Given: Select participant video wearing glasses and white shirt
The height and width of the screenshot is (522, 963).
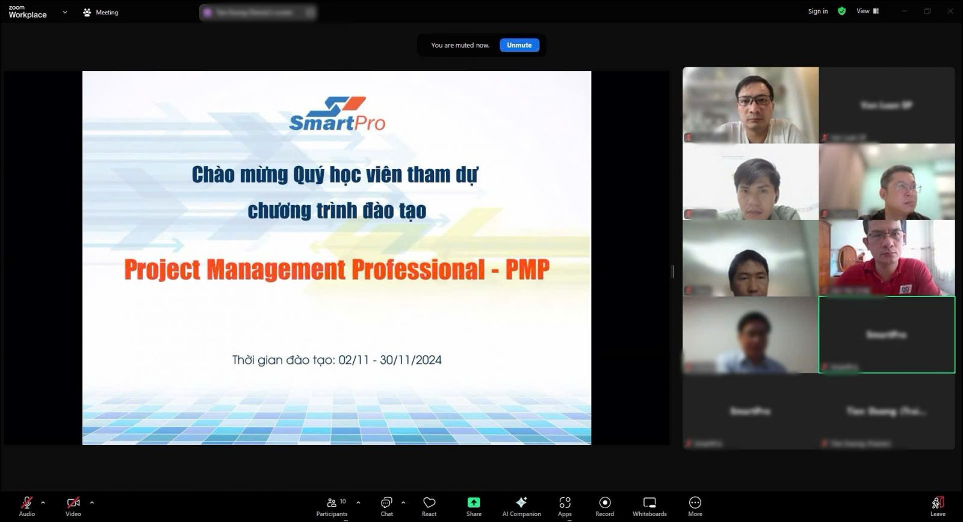Looking at the screenshot, I should [751, 105].
